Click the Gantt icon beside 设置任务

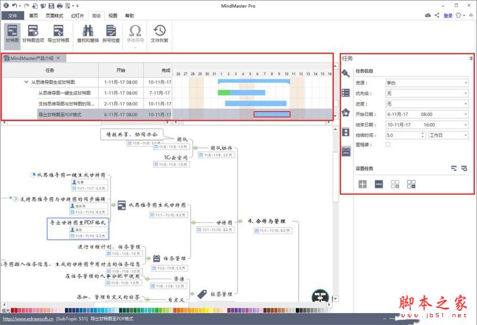pyautogui.click(x=454, y=168)
